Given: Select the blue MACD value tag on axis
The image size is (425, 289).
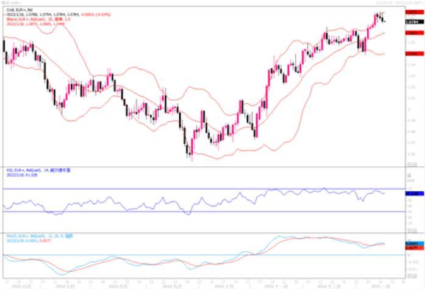Looking at the screenshot, I should (x=413, y=243).
